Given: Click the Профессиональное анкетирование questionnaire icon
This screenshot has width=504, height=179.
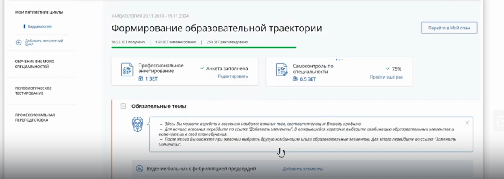Looking at the screenshot, I should tap(127, 70).
